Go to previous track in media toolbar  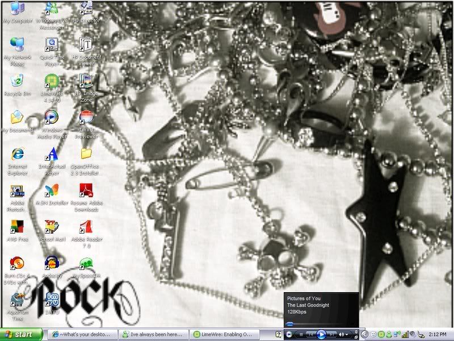[x=310, y=335]
